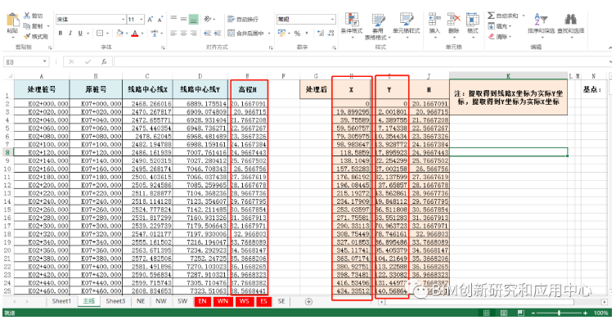Click the zoom in plus button
This screenshot has width=616, height=320.
(x=586, y=313)
